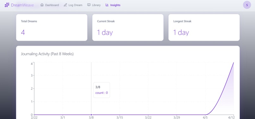
Task: Click the y-axis label 4
Action: (x=32, y=64)
